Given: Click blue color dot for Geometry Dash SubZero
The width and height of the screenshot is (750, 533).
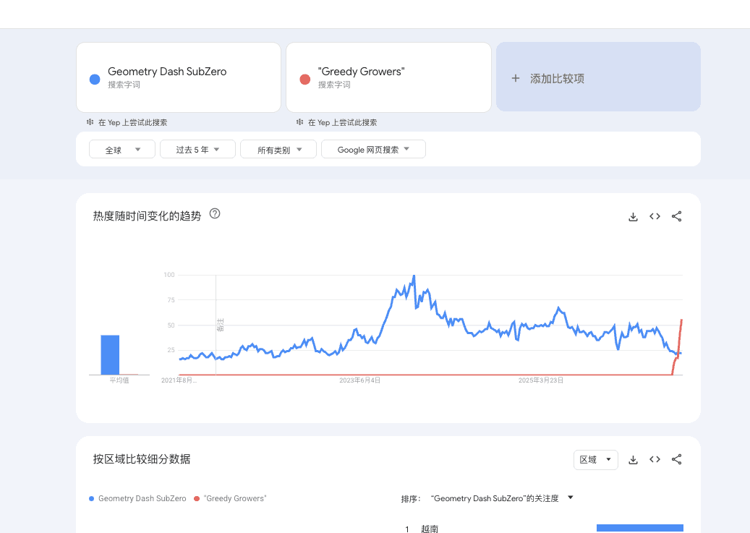Looking at the screenshot, I should pyautogui.click(x=95, y=80).
